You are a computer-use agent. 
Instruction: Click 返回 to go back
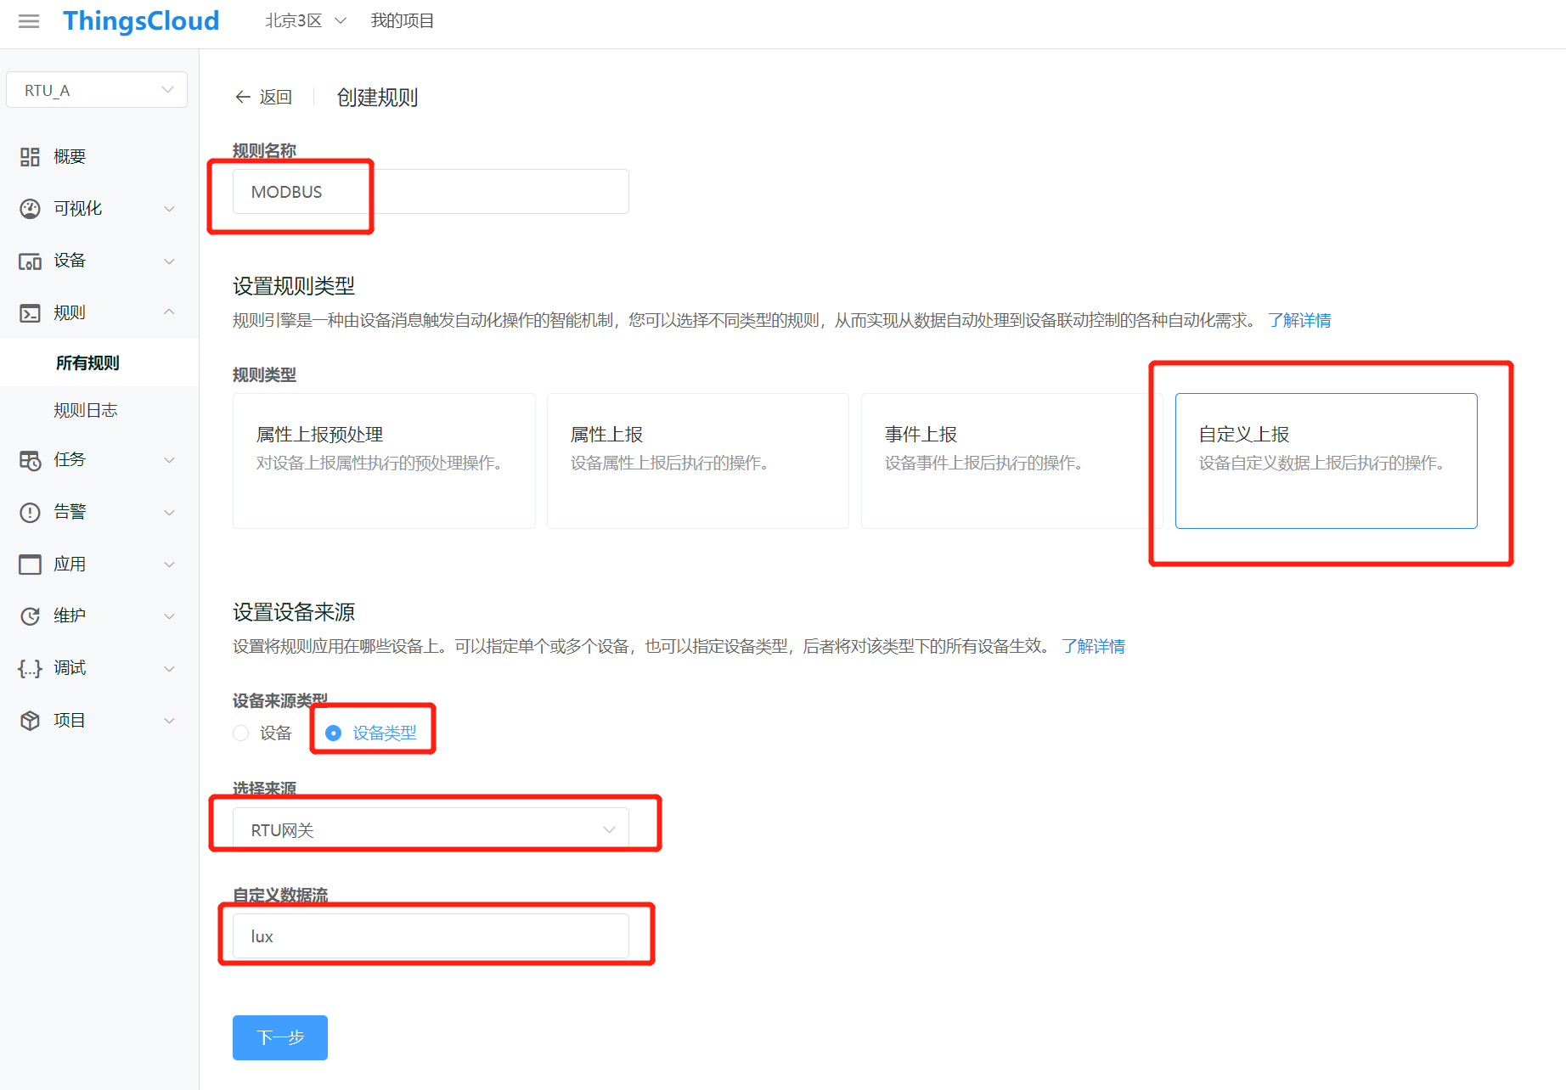pyautogui.click(x=264, y=97)
